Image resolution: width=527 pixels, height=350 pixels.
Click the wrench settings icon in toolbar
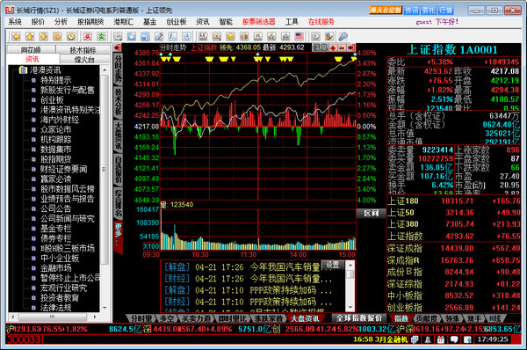(343, 36)
